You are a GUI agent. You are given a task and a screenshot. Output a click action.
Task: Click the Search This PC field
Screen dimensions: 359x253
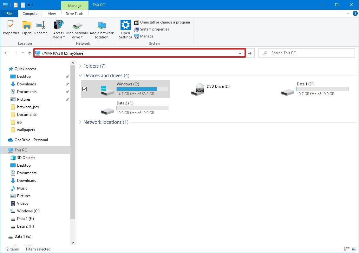(x=306, y=53)
